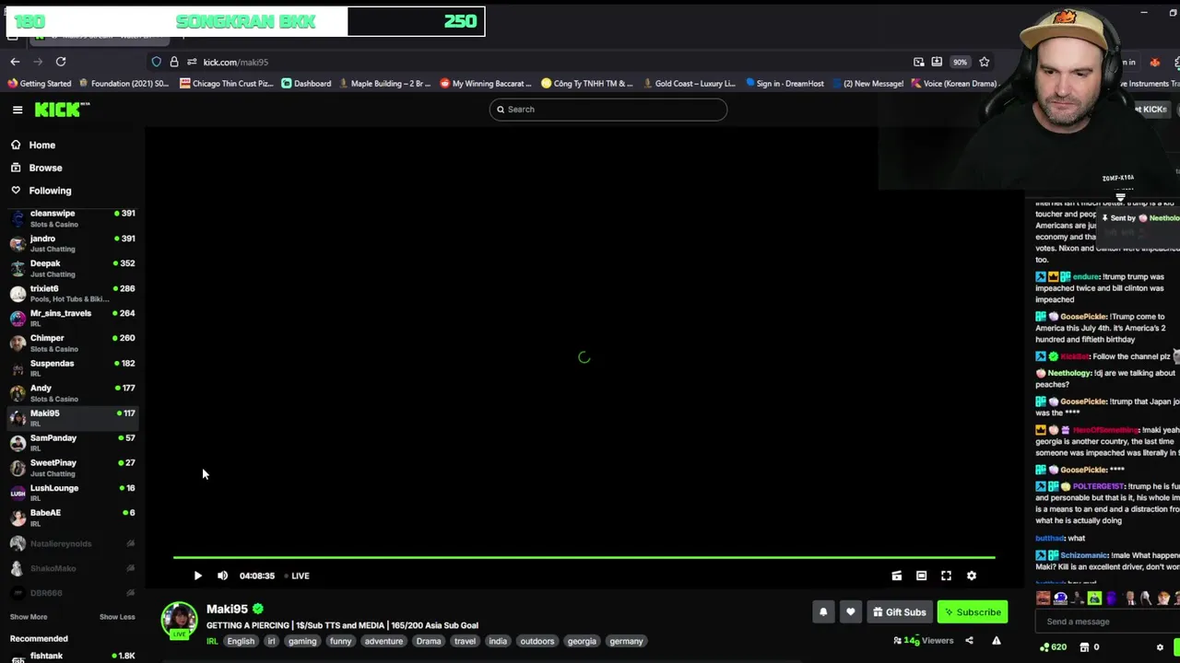Open the Kick sidebar hamburger menu
Viewport: 1180px width, 663px height.
coord(18,110)
